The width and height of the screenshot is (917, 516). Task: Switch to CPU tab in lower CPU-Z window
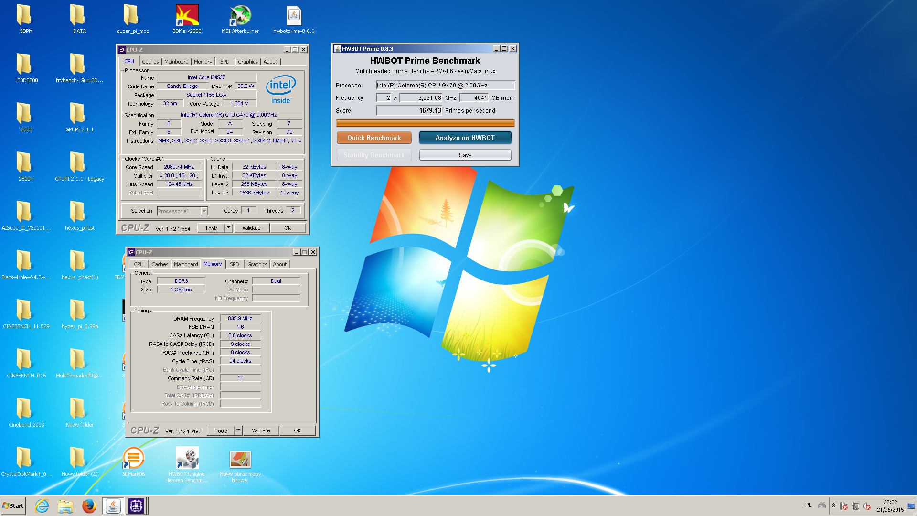coord(139,264)
